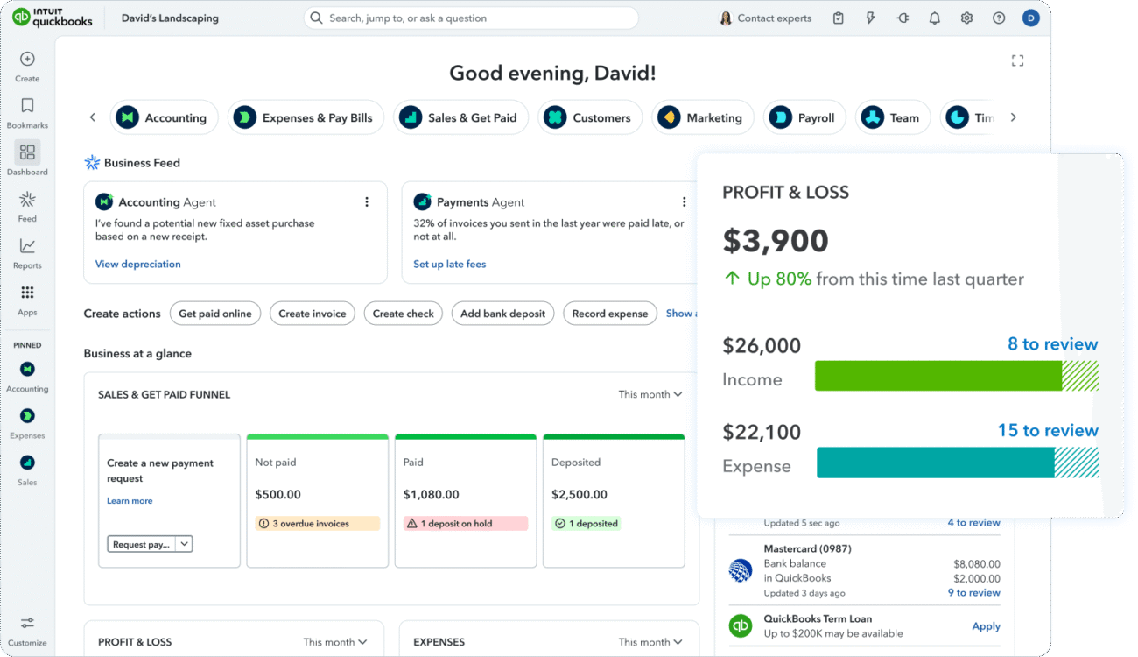Click Create invoice action

(313, 314)
